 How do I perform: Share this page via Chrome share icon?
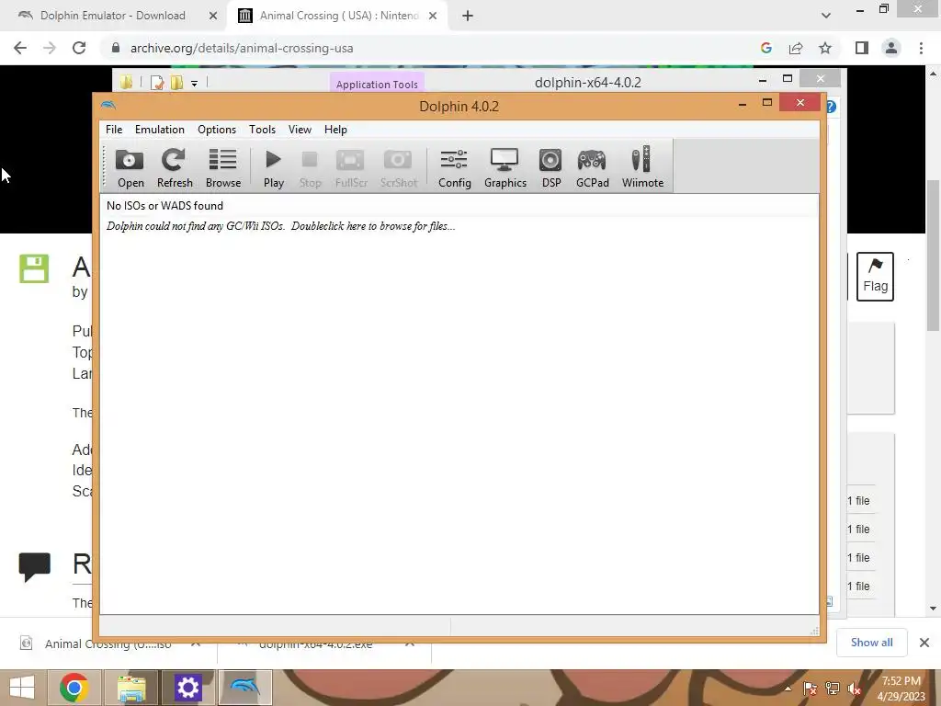click(796, 48)
